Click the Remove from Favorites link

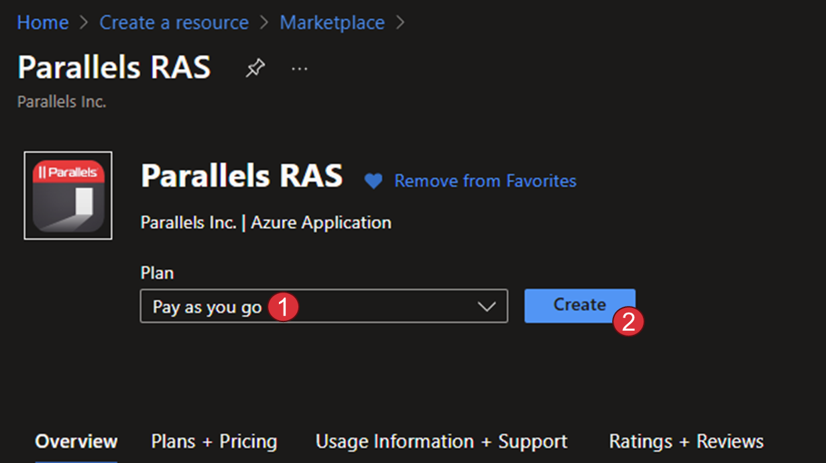[x=485, y=181]
